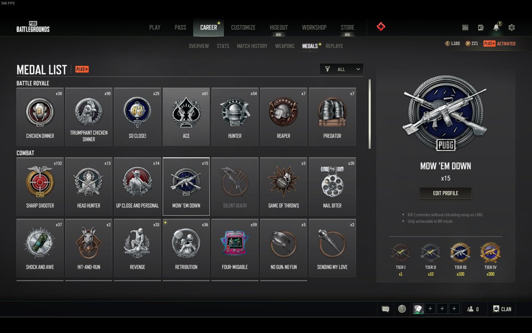
Task: Open the Shock and Awe medal
Action: 40,248
